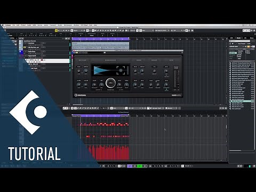Adjust the RoomWorks Width knob
Screen dimensions: 256x192
click(126, 85)
